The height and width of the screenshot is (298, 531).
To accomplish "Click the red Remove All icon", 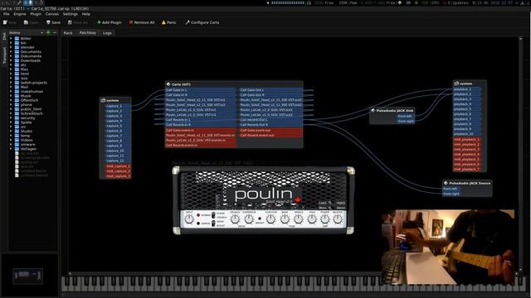I will [x=131, y=22].
